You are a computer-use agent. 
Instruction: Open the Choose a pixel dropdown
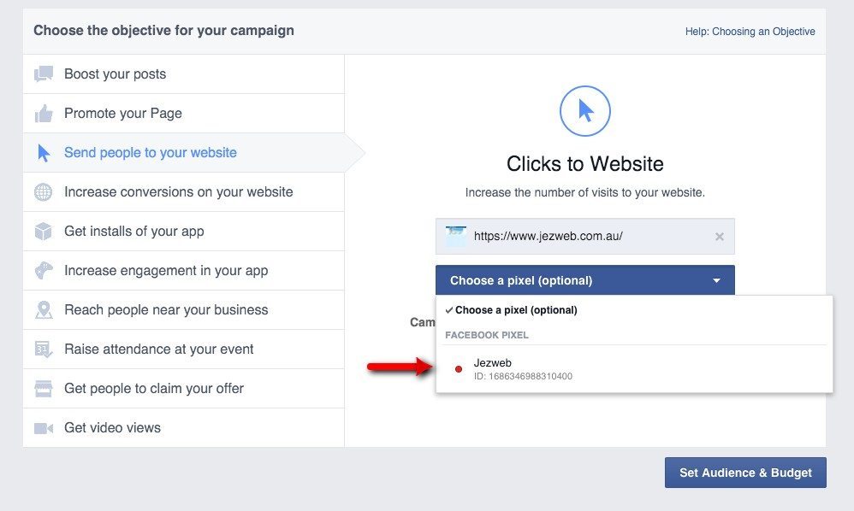tap(584, 280)
